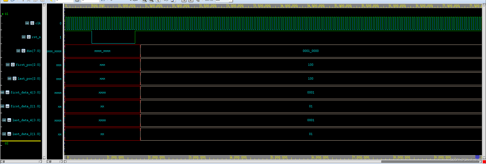The image size is (486, 164).
Task: Click the net icon beside first_data_4[3:0]
Action: pos(8,92)
